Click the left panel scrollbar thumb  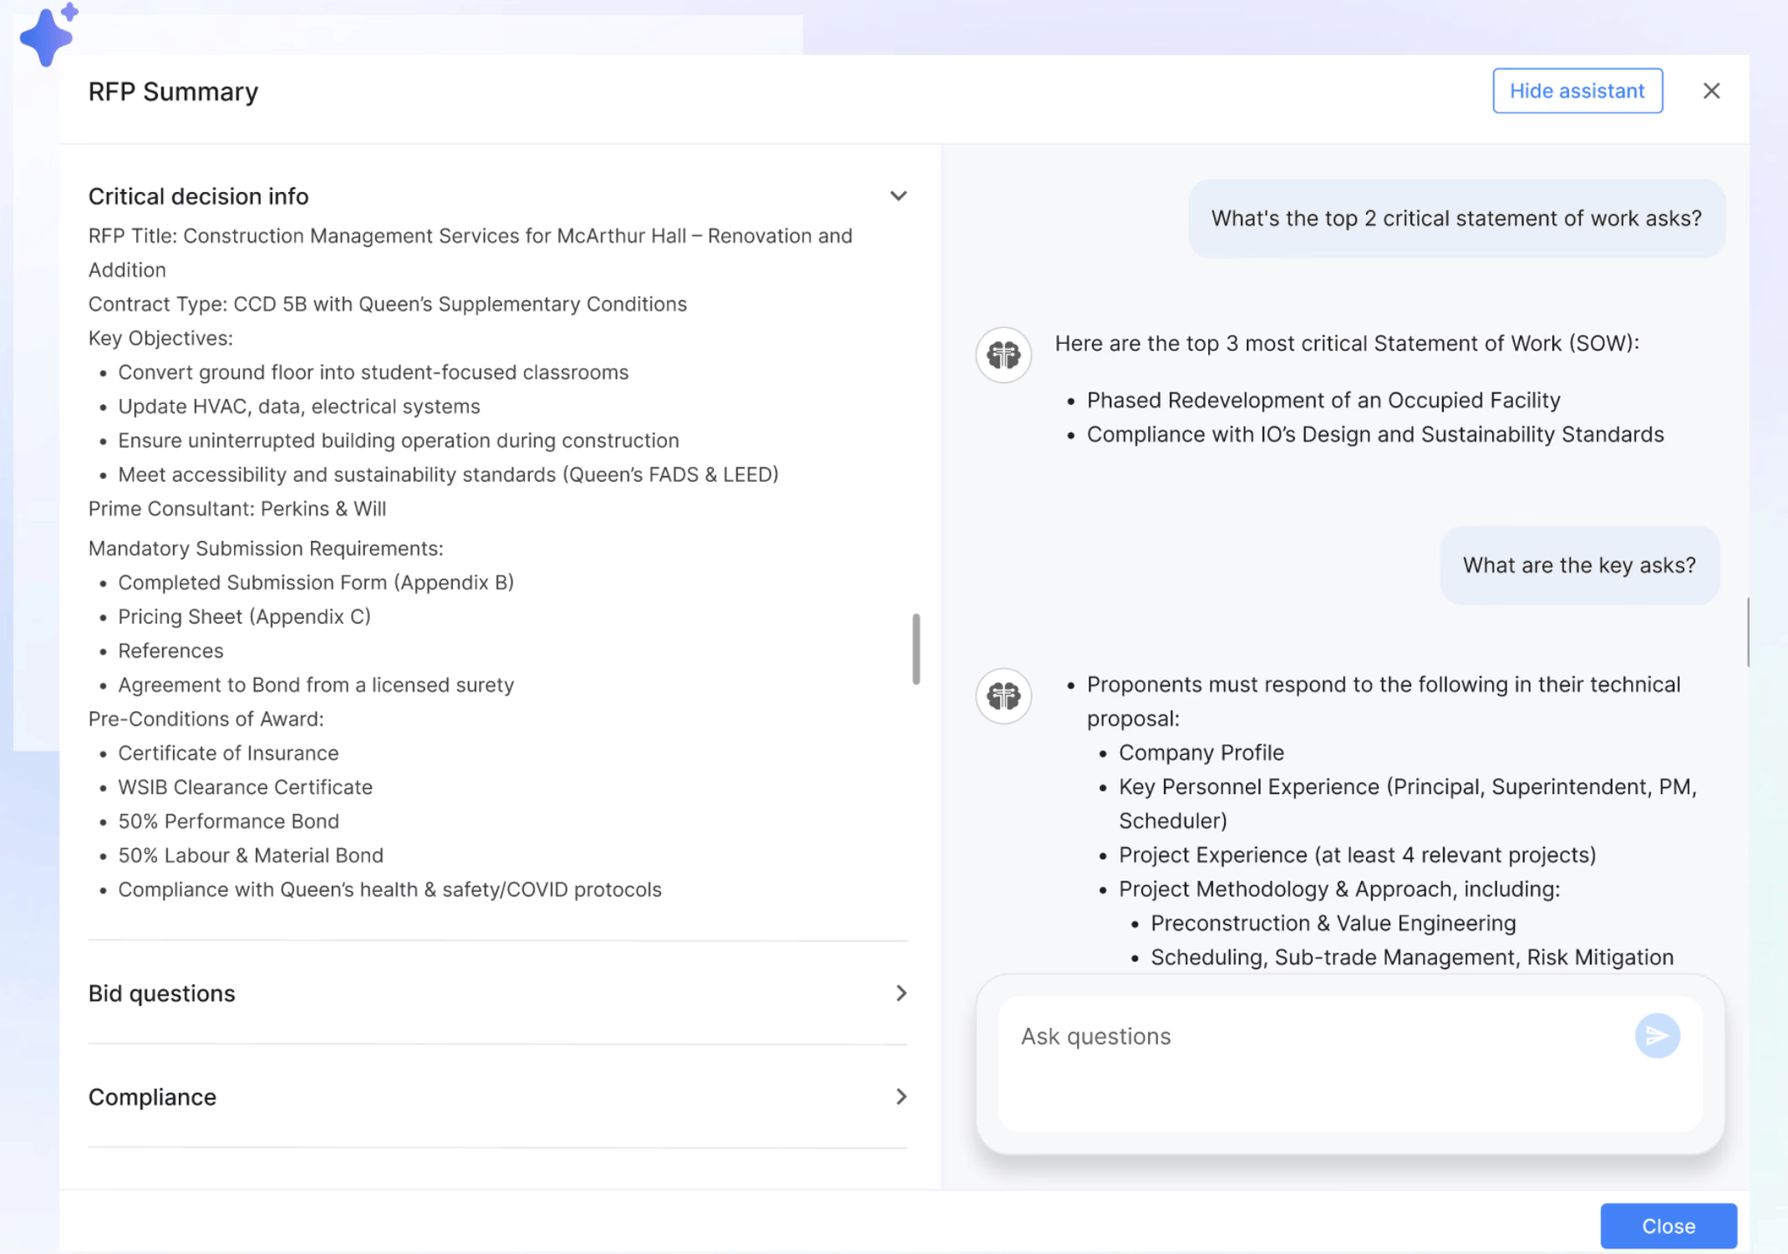[916, 649]
